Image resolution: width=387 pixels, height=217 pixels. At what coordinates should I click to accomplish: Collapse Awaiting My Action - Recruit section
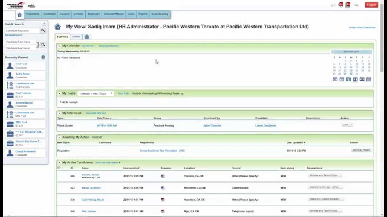[x=60, y=137]
